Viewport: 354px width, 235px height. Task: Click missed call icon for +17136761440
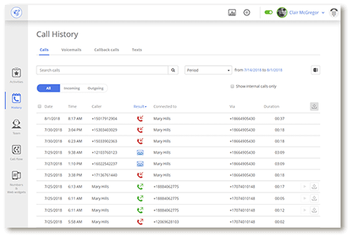(x=140, y=175)
